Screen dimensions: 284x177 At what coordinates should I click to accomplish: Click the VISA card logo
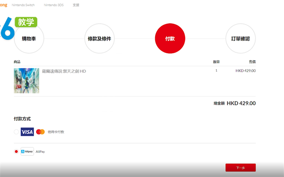[27, 132]
